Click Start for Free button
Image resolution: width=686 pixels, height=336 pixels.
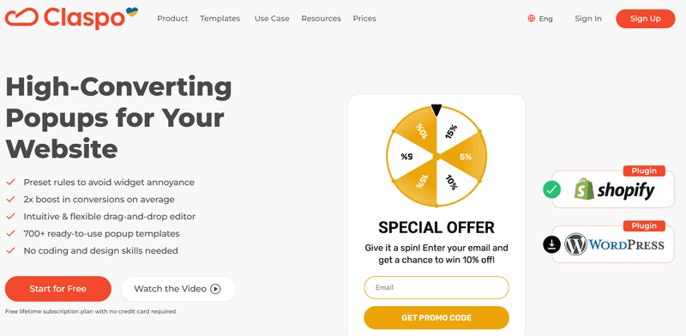[58, 289]
